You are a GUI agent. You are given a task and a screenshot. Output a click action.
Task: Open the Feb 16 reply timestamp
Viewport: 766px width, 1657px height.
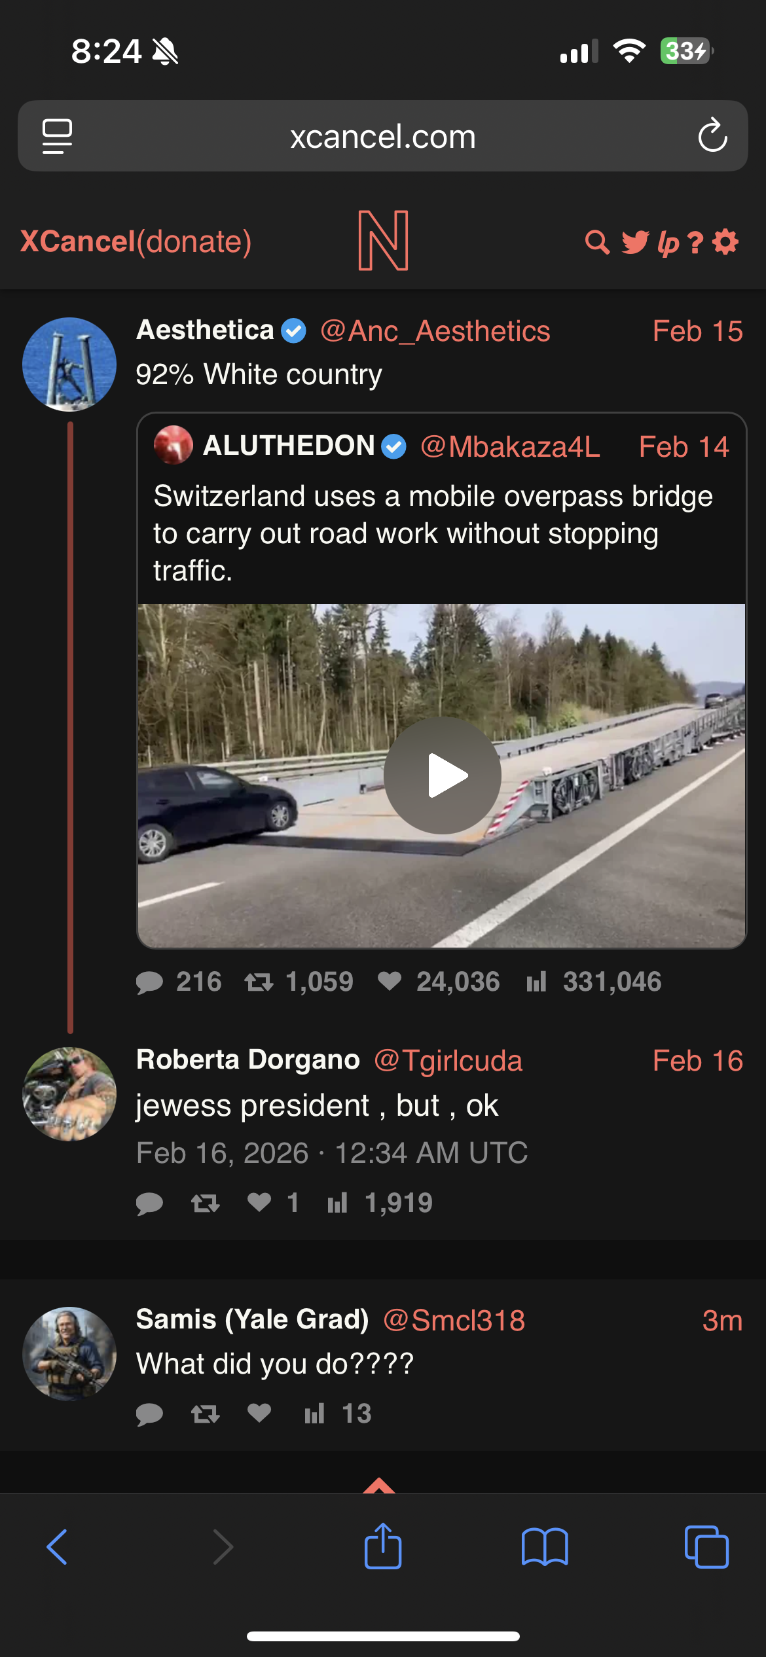pos(697,1061)
